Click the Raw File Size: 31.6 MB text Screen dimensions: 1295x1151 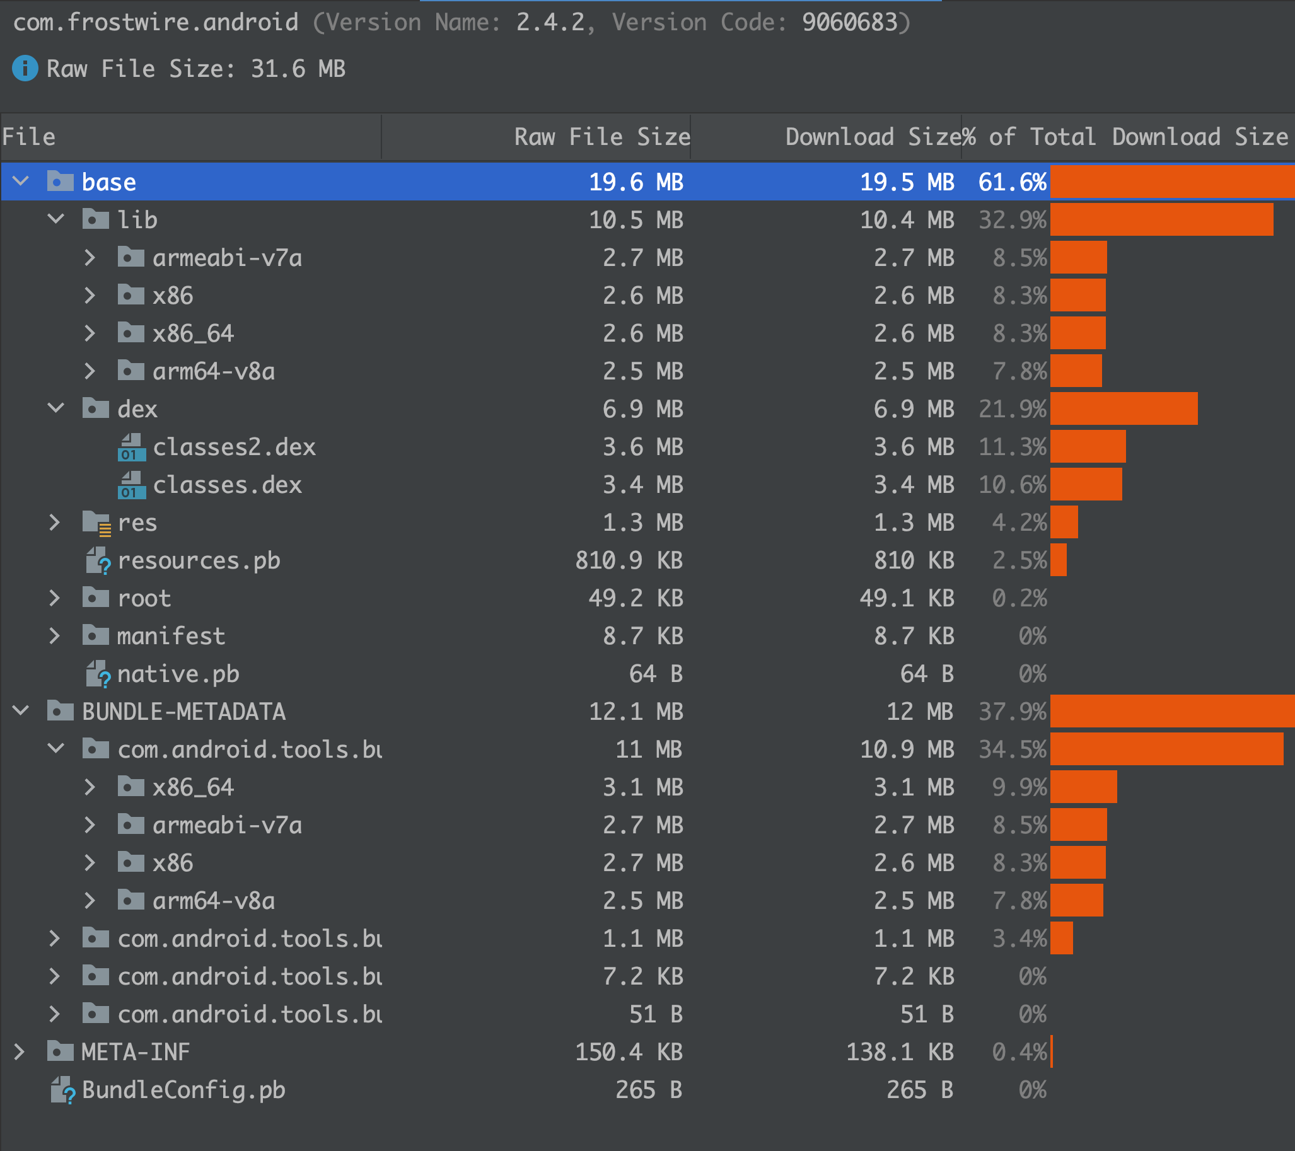pos(196,69)
